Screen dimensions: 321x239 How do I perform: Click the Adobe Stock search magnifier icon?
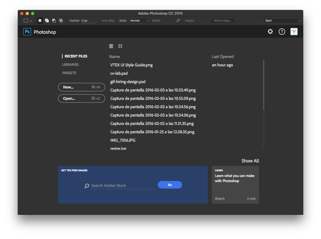(87, 186)
